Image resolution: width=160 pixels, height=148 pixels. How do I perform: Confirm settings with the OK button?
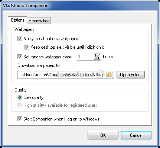coord(103,135)
